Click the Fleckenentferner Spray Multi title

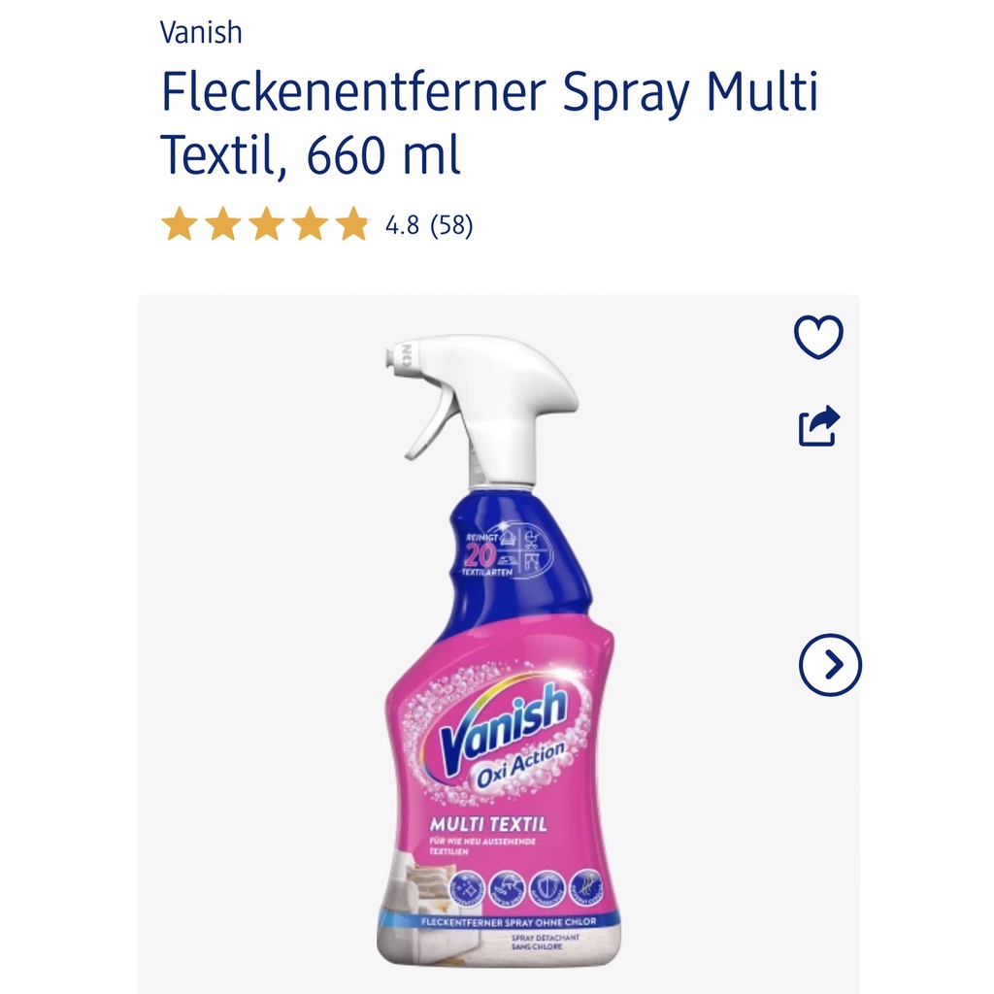[x=490, y=92]
